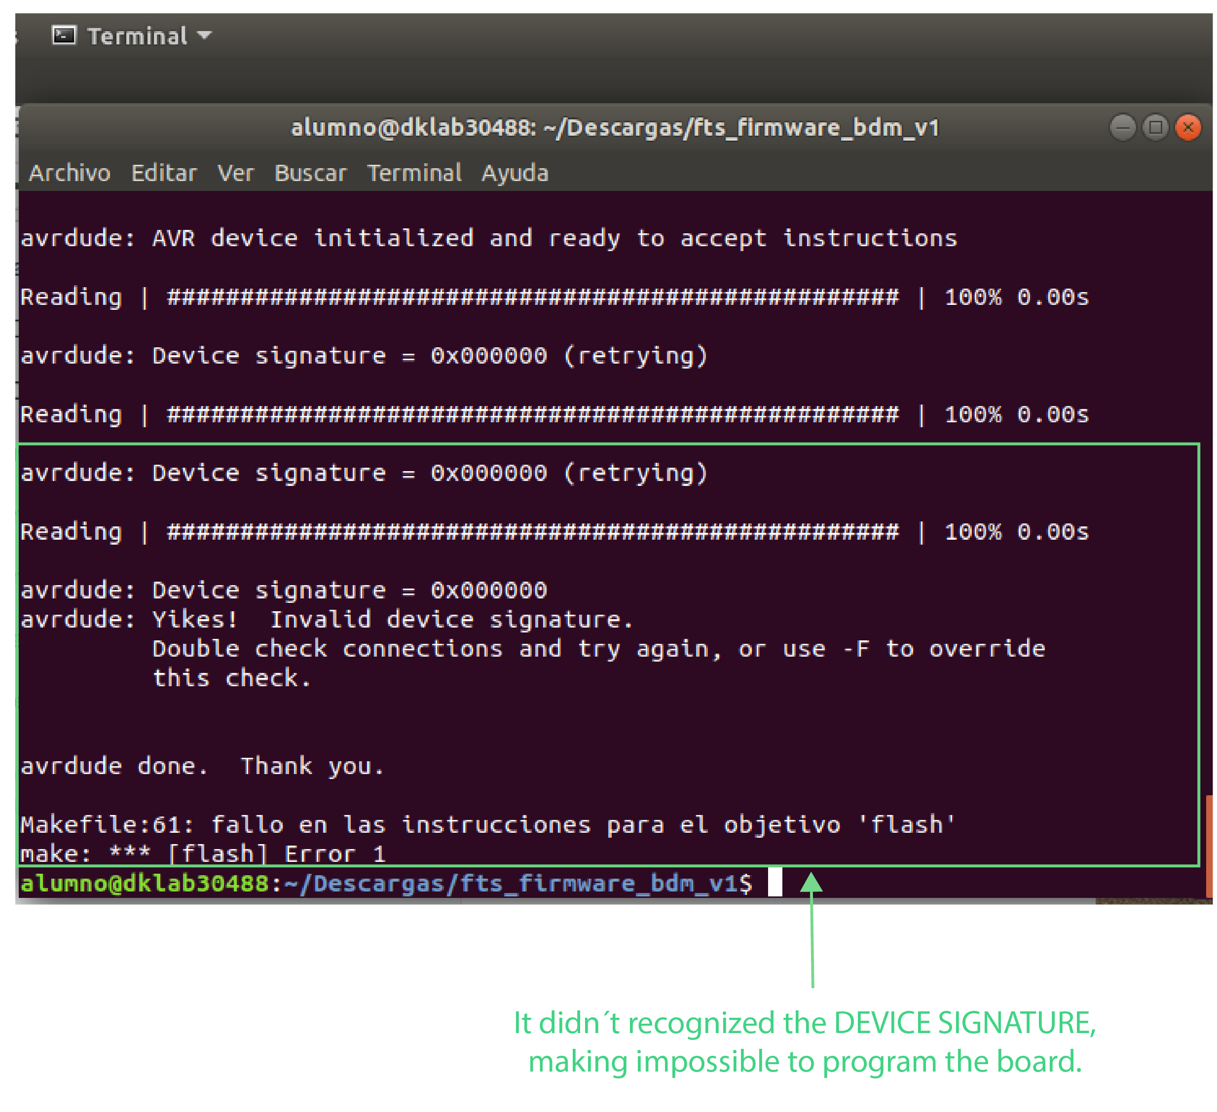Click the window title bar text
Viewport: 1217px width, 1112px height.
coord(615,127)
